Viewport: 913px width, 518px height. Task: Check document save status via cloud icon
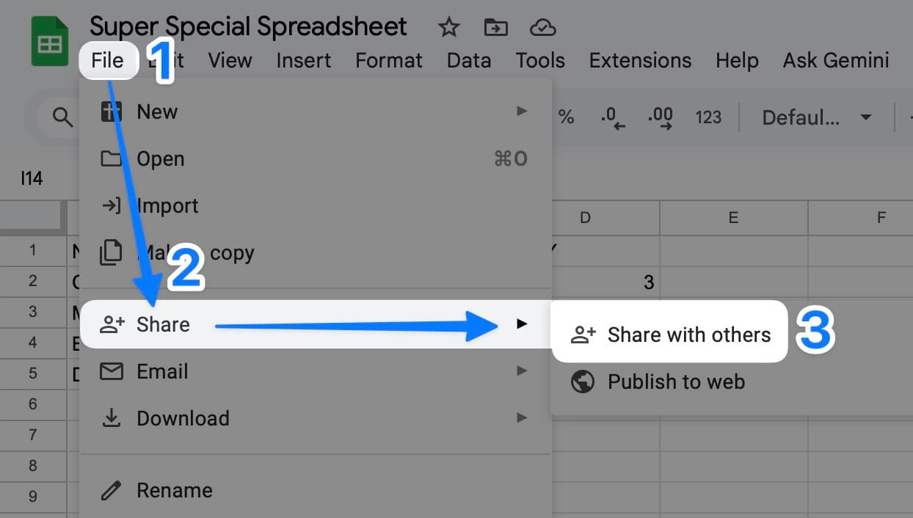[x=542, y=27]
